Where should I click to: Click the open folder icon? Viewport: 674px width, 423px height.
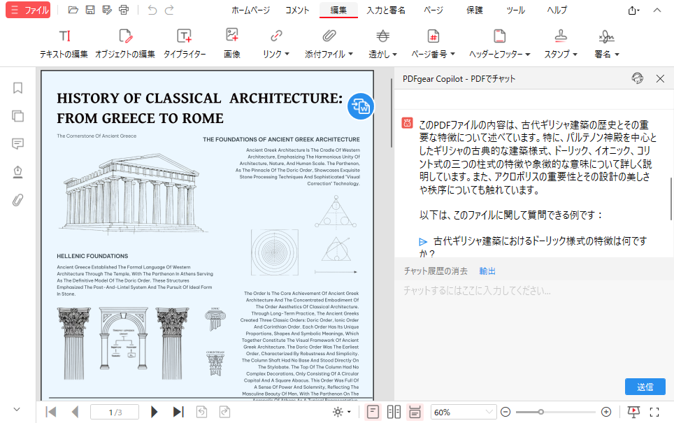click(73, 10)
